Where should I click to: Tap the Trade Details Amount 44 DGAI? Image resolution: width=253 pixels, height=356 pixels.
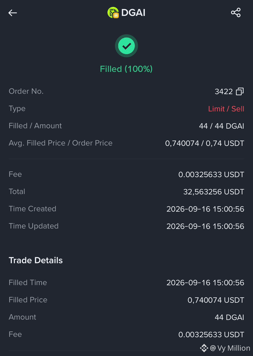coord(229,317)
